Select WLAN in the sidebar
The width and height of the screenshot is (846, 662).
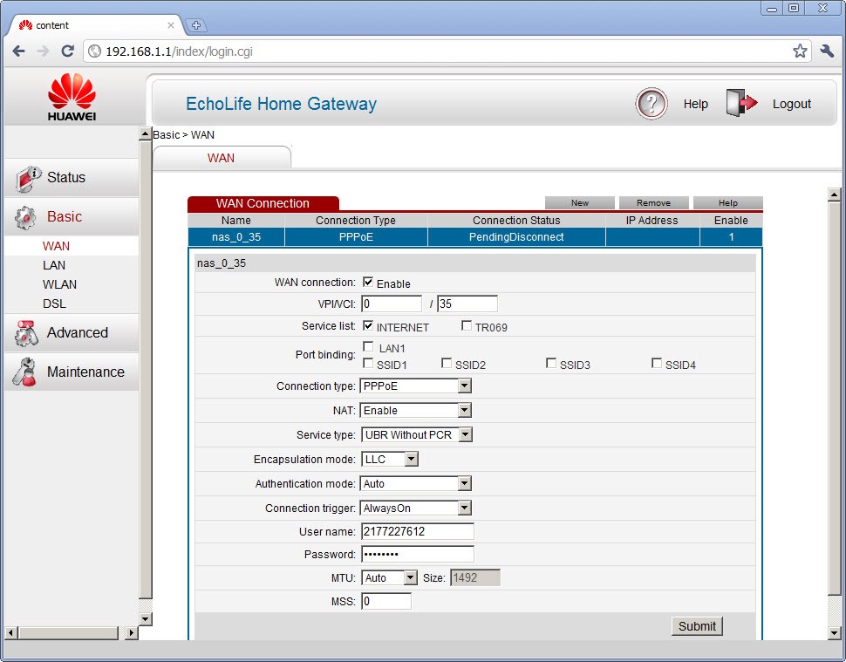pyautogui.click(x=59, y=284)
